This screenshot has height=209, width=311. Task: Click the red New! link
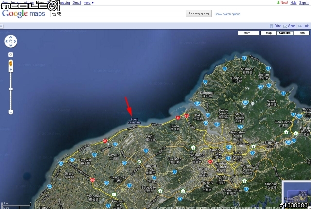click(x=284, y=3)
